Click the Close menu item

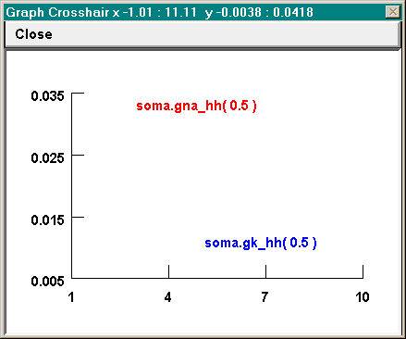[x=33, y=34]
